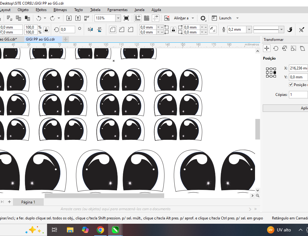
Task: Open the Ferramentas menu
Action: point(117,10)
